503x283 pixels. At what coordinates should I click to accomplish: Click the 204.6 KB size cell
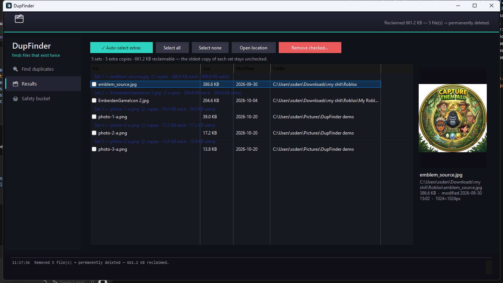(x=211, y=101)
